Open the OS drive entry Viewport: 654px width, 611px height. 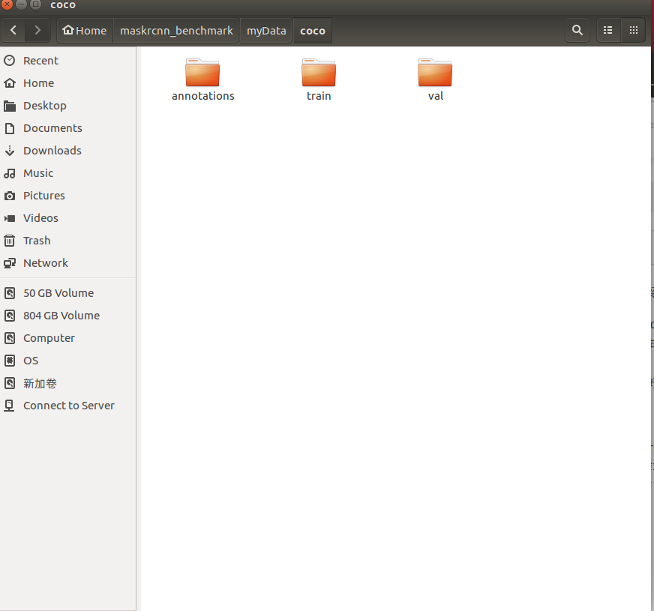click(68, 361)
